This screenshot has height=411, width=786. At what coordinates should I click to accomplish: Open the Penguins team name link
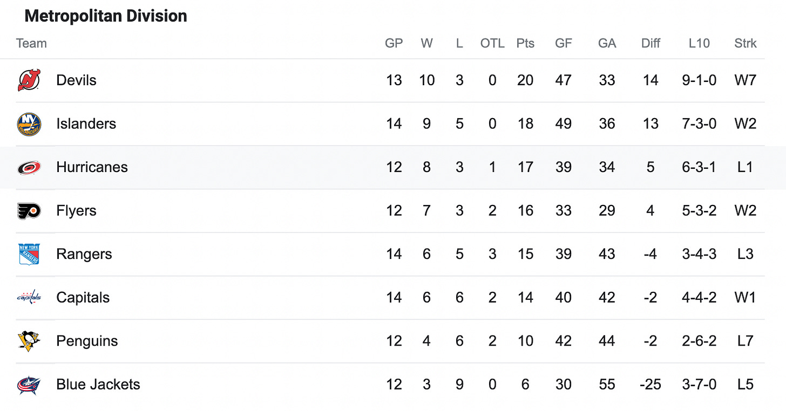point(87,341)
